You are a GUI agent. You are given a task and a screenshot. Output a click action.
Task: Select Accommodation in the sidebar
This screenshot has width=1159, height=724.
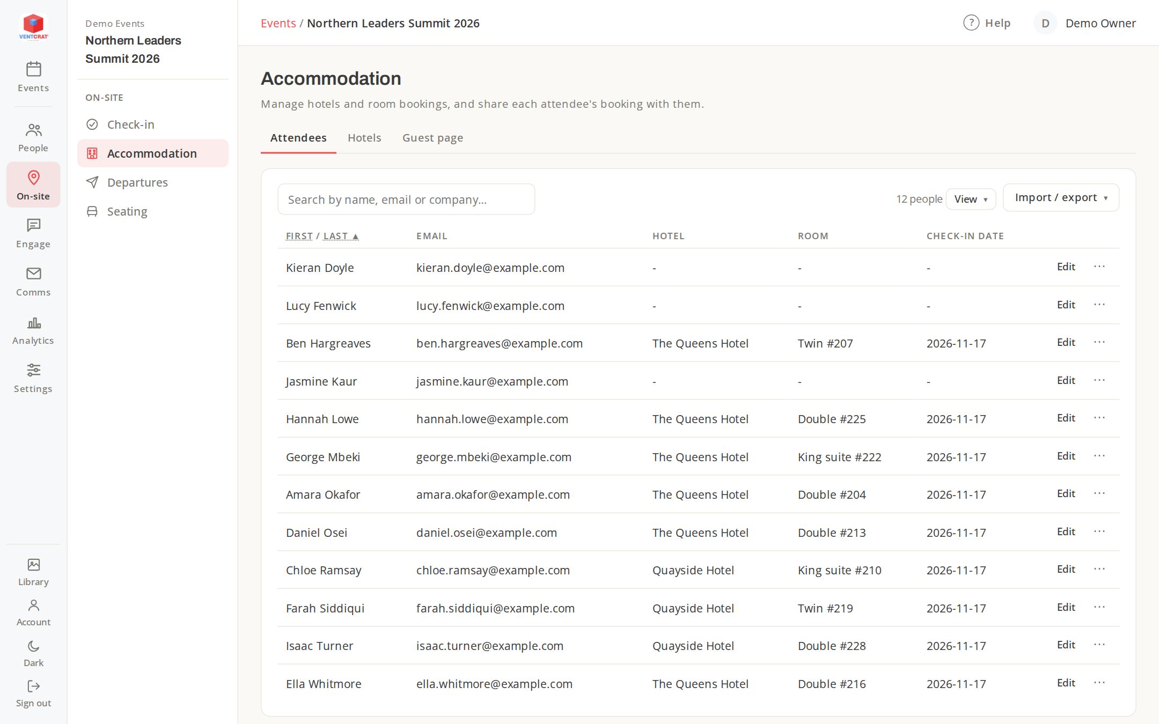(x=153, y=153)
